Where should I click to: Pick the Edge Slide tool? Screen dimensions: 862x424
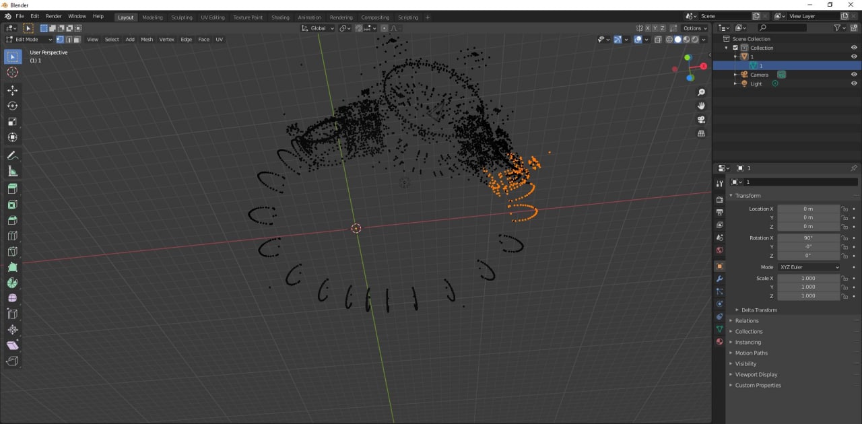[12, 314]
